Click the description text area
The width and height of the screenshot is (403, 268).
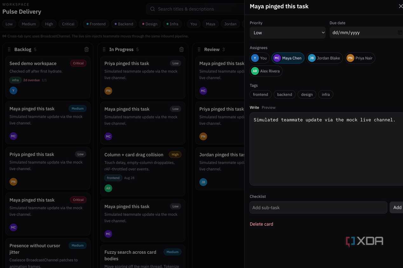click(x=326, y=149)
